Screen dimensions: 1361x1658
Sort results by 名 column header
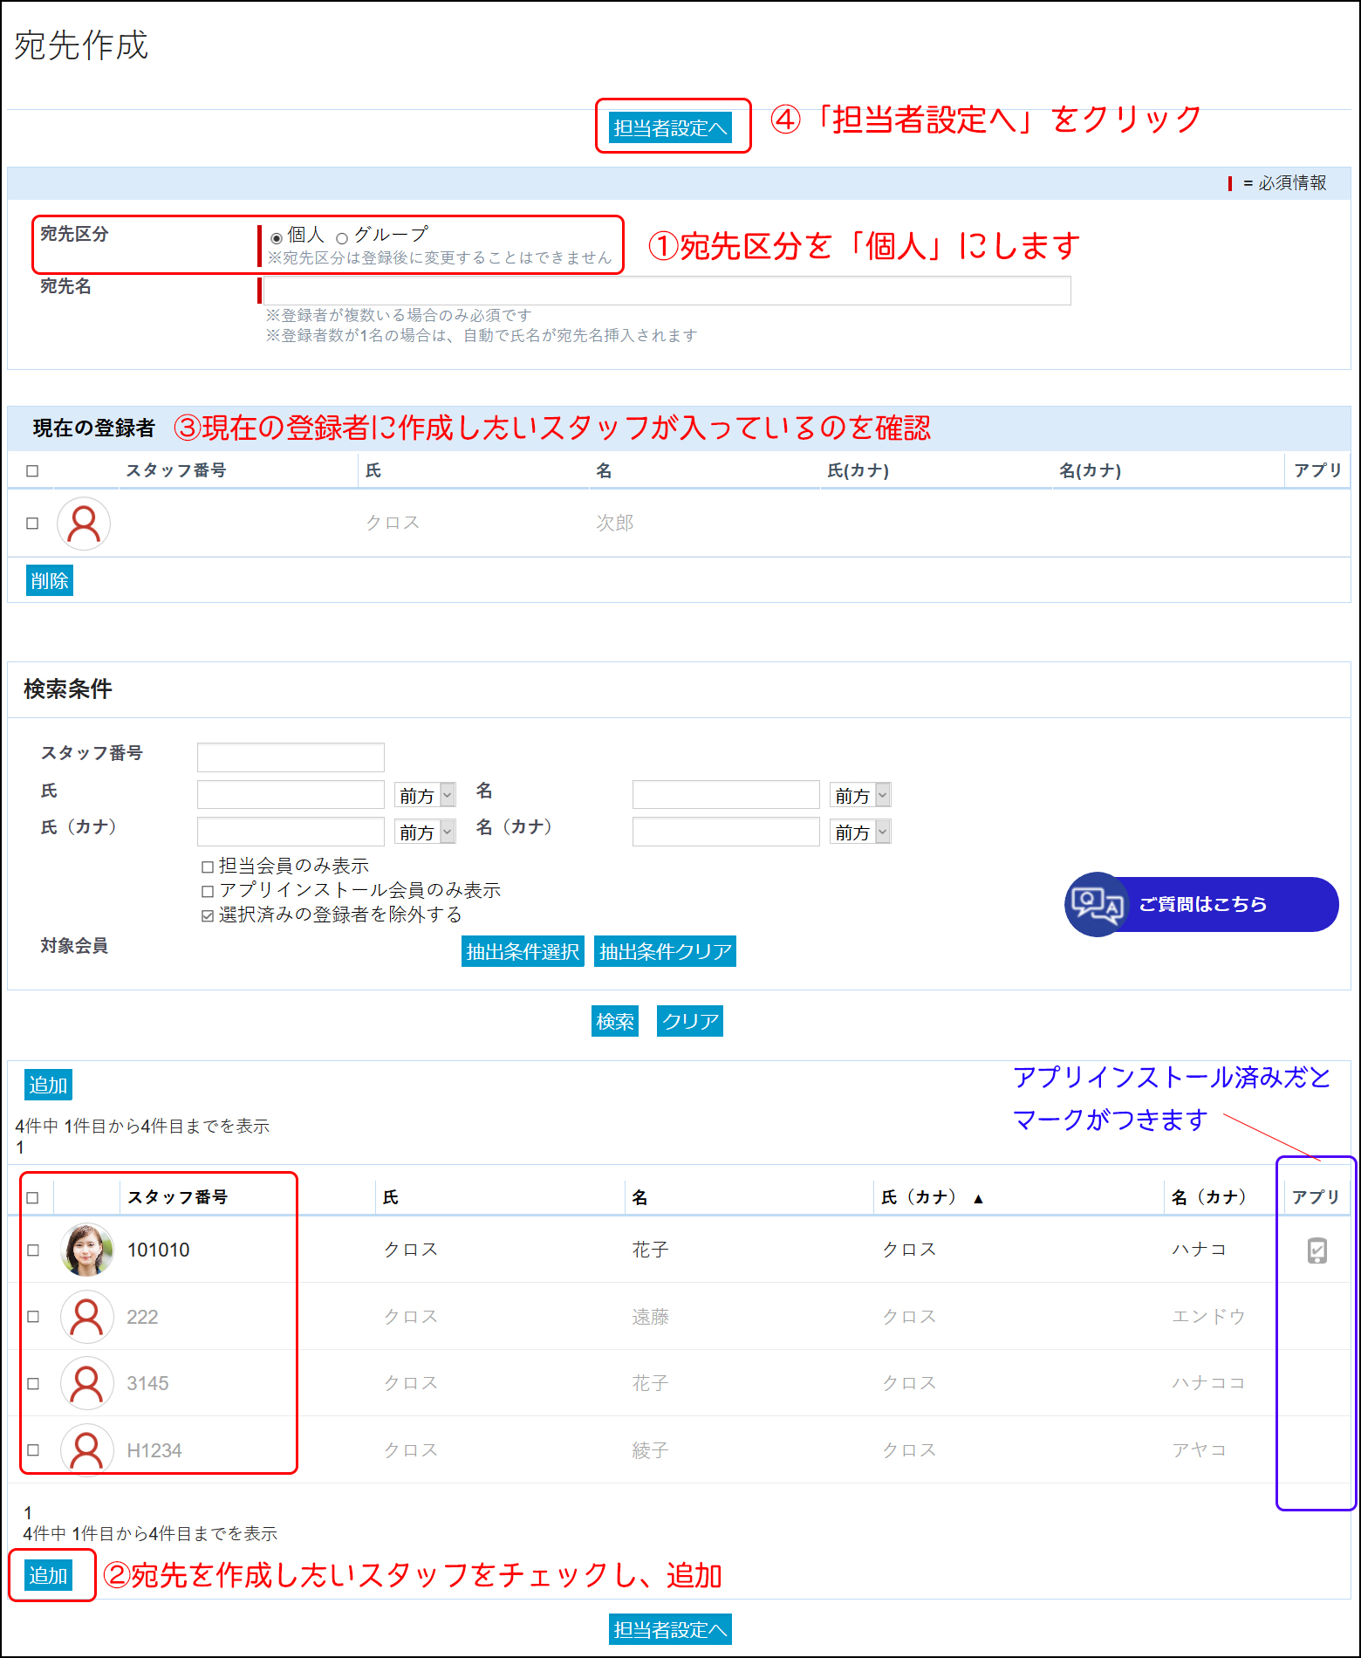pyautogui.click(x=639, y=1197)
